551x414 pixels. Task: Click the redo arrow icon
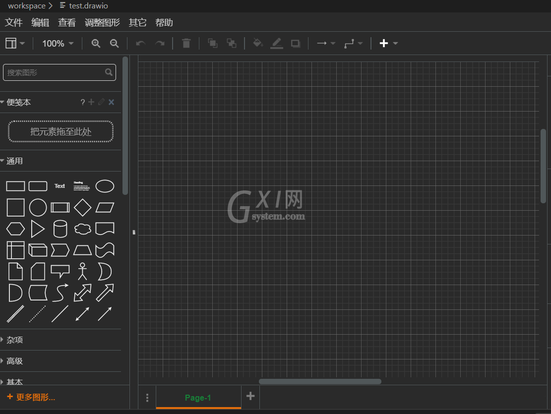pos(160,43)
